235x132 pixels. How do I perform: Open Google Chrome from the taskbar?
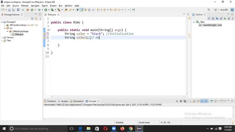click(x=131, y=129)
